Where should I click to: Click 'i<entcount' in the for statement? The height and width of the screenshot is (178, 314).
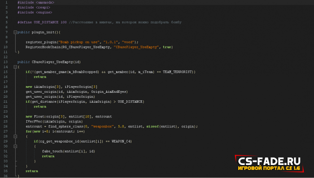point(62,131)
